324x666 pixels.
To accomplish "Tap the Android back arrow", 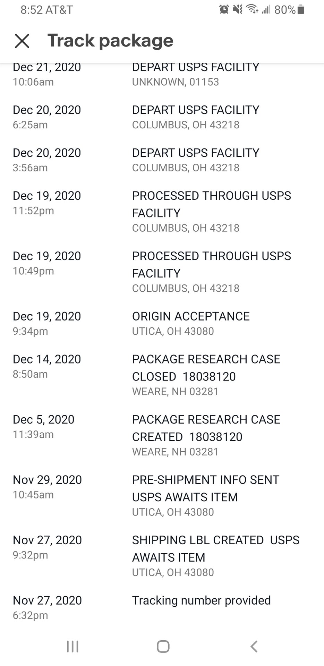I will click(x=254, y=646).
